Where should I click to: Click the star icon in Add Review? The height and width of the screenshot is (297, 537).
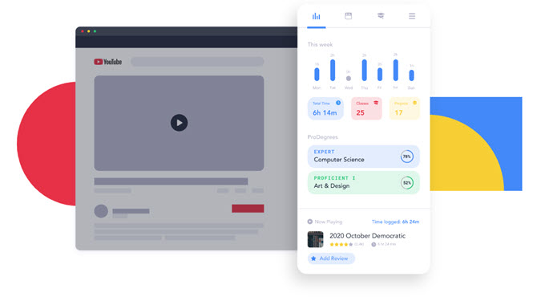coord(313,258)
